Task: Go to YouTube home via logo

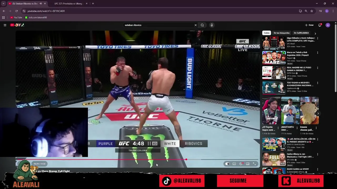Action: click(17, 25)
